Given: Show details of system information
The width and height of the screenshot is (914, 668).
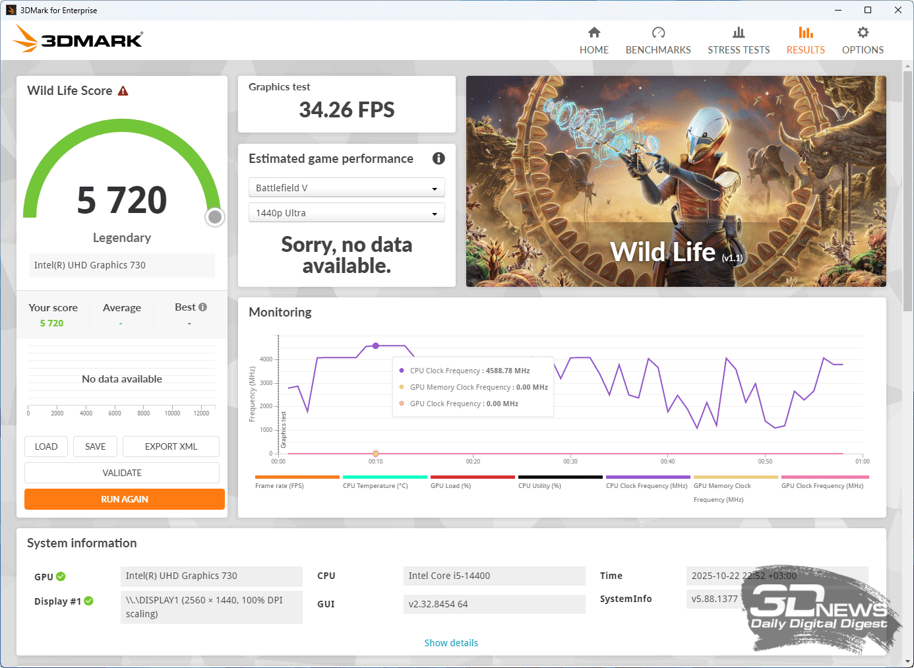Looking at the screenshot, I should pos(451,643).
